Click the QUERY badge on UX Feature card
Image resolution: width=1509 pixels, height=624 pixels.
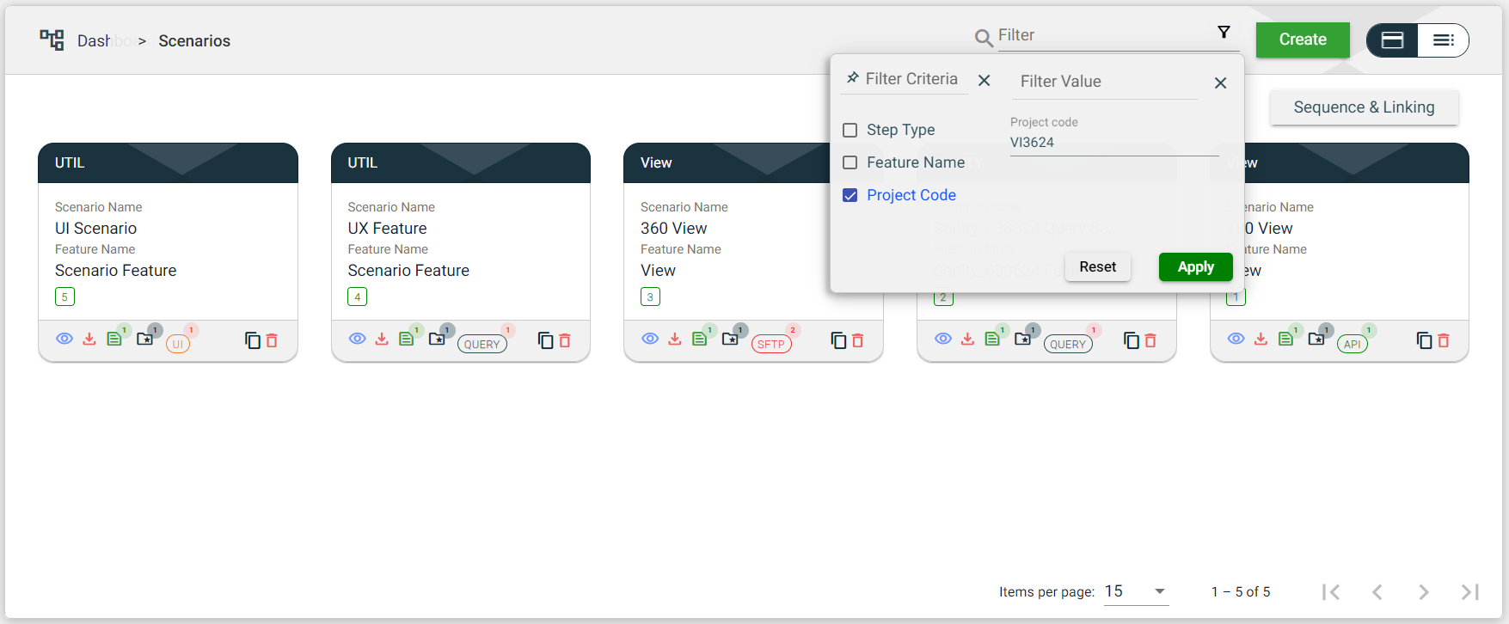(482, 344)
